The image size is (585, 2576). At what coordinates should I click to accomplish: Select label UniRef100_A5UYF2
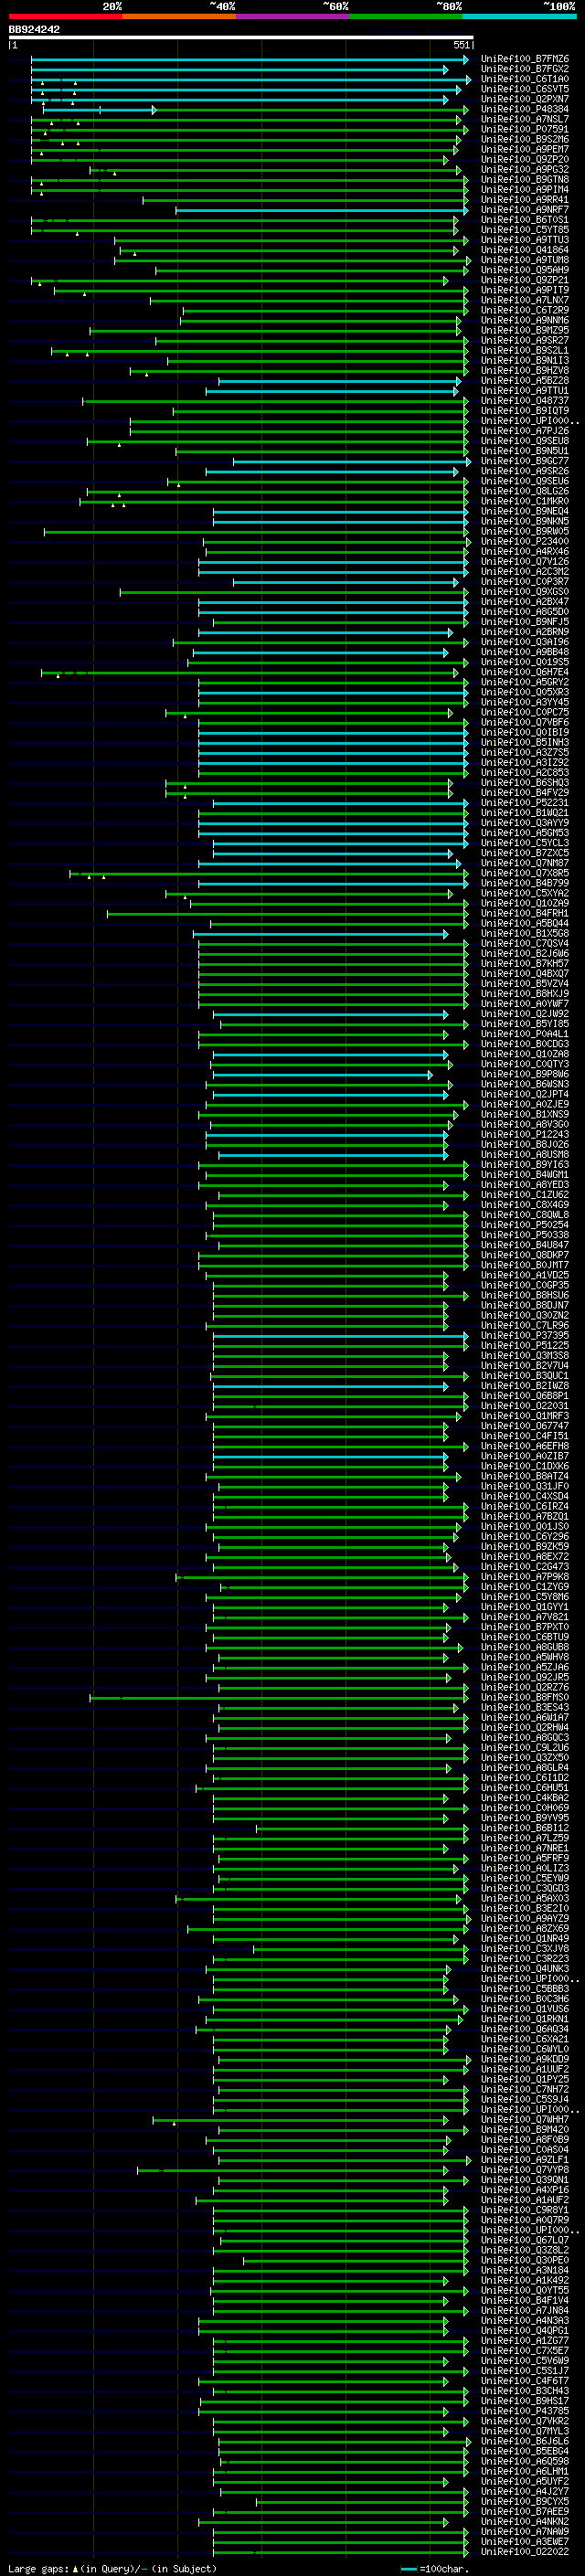coord(525,2481)
